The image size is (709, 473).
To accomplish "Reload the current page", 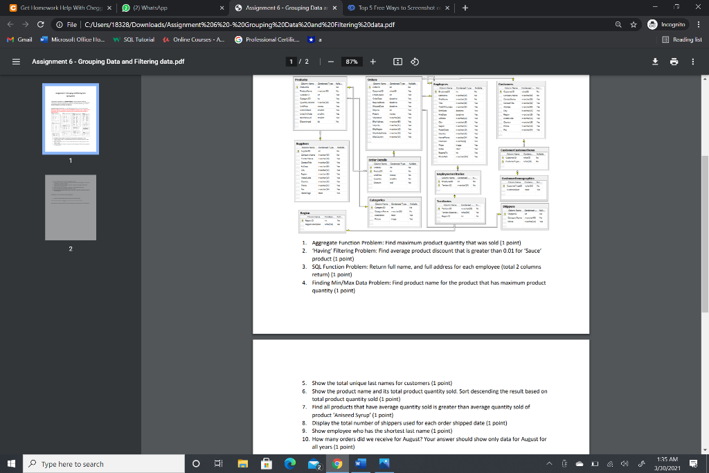I will (41, 24).
